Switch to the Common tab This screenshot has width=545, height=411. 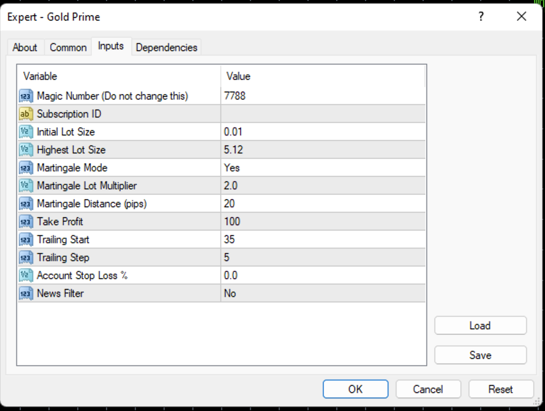[68, 48]
